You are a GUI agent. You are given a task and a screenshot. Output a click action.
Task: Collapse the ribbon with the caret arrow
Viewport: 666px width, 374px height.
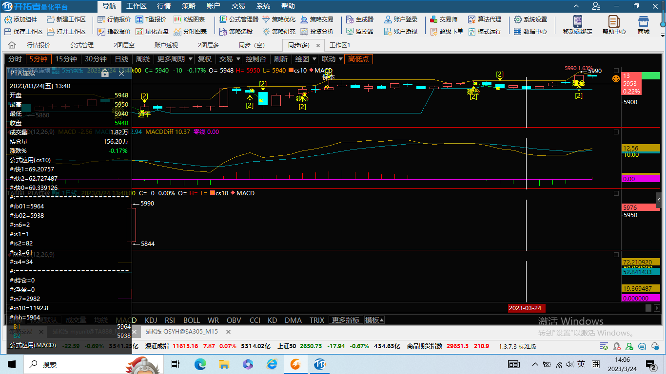577,6
